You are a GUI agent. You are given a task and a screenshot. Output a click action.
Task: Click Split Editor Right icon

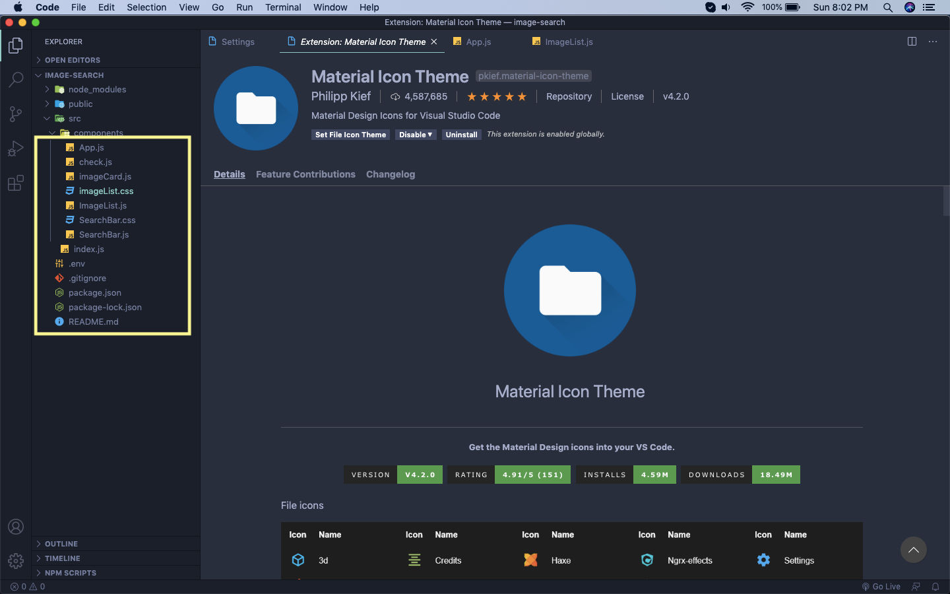912,42
